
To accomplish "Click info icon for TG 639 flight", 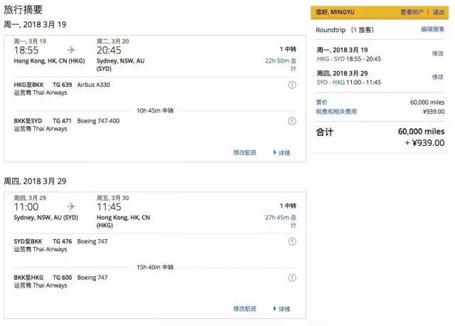I will pos(292,85).
